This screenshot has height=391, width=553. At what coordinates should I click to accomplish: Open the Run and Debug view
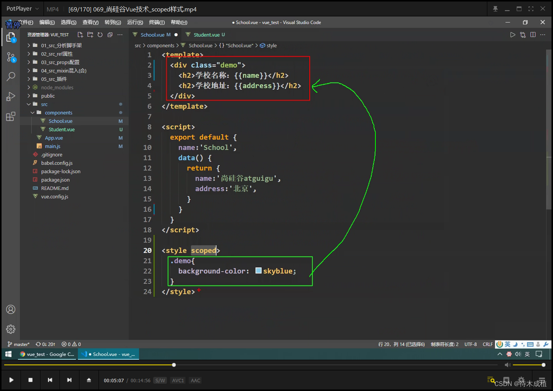[x=11, y=97]
